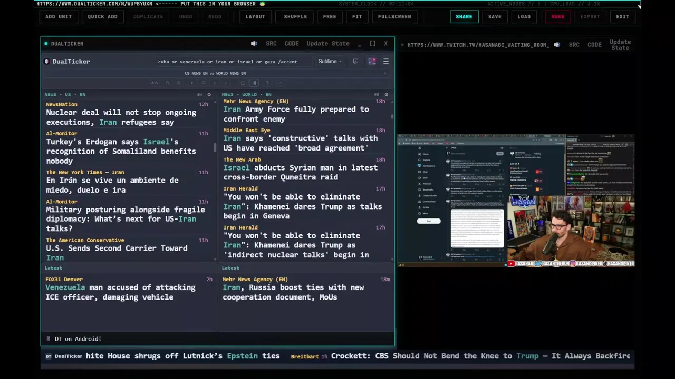
Task: Click SRC on the DualTicker unit
Action: 271,44
